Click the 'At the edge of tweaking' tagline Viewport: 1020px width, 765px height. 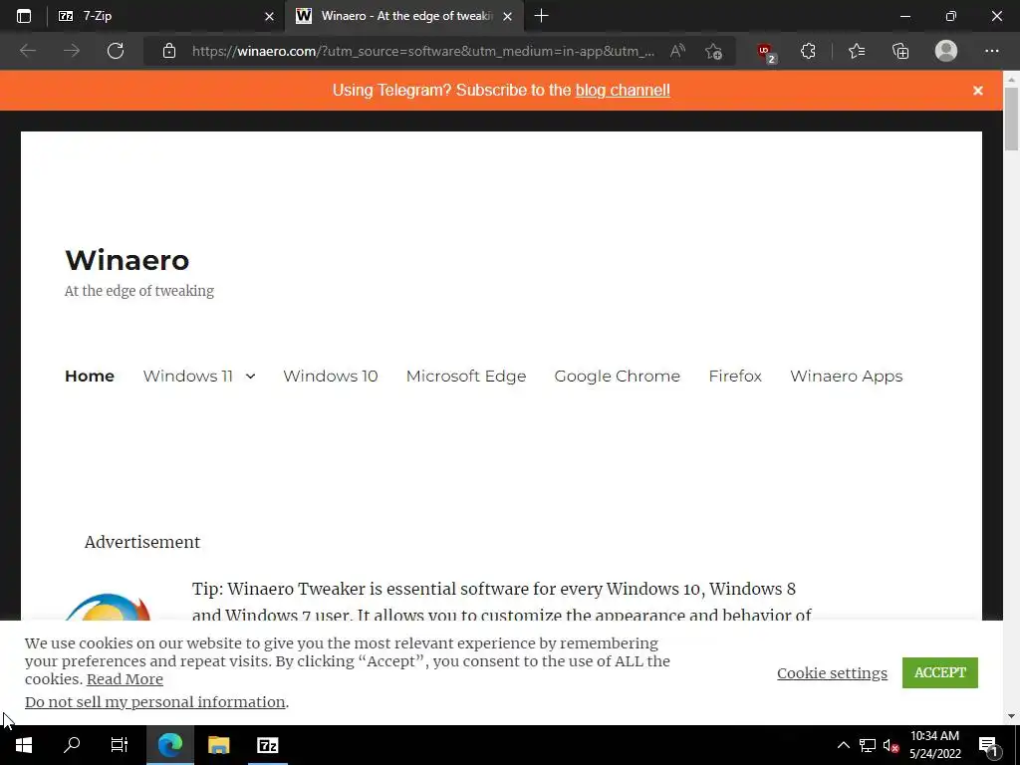click(139, 291)
